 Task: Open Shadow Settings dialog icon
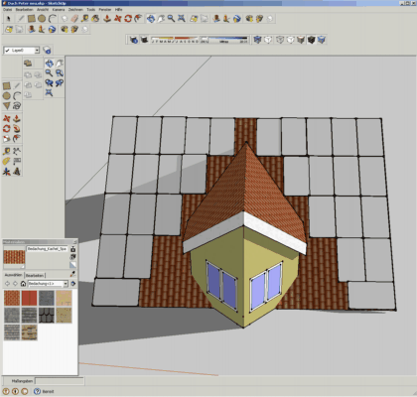coord(134,40)
